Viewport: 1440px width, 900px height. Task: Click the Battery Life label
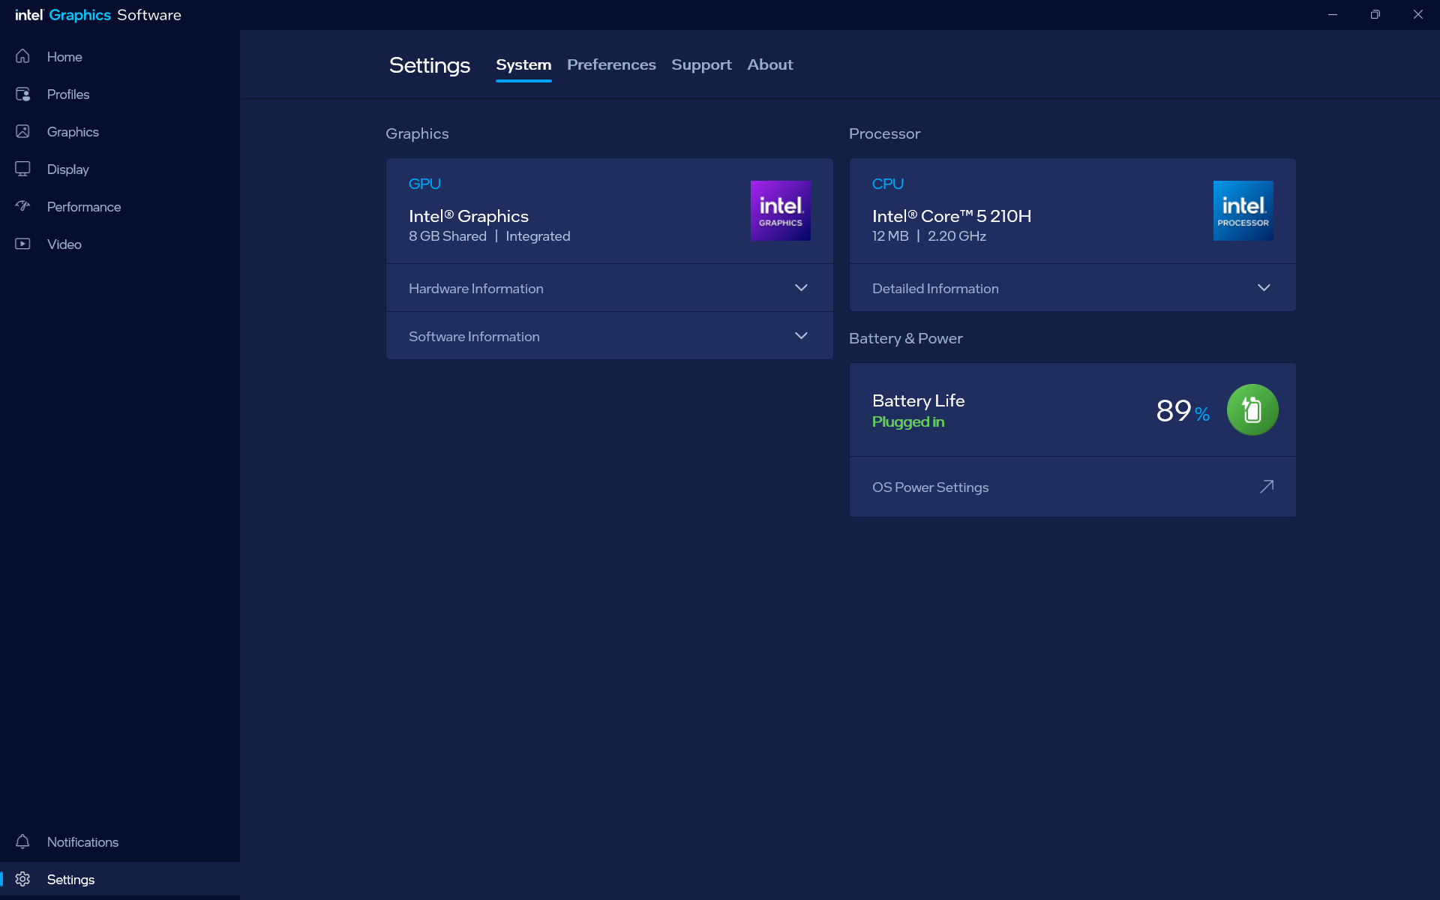click(x=919, y=400)
